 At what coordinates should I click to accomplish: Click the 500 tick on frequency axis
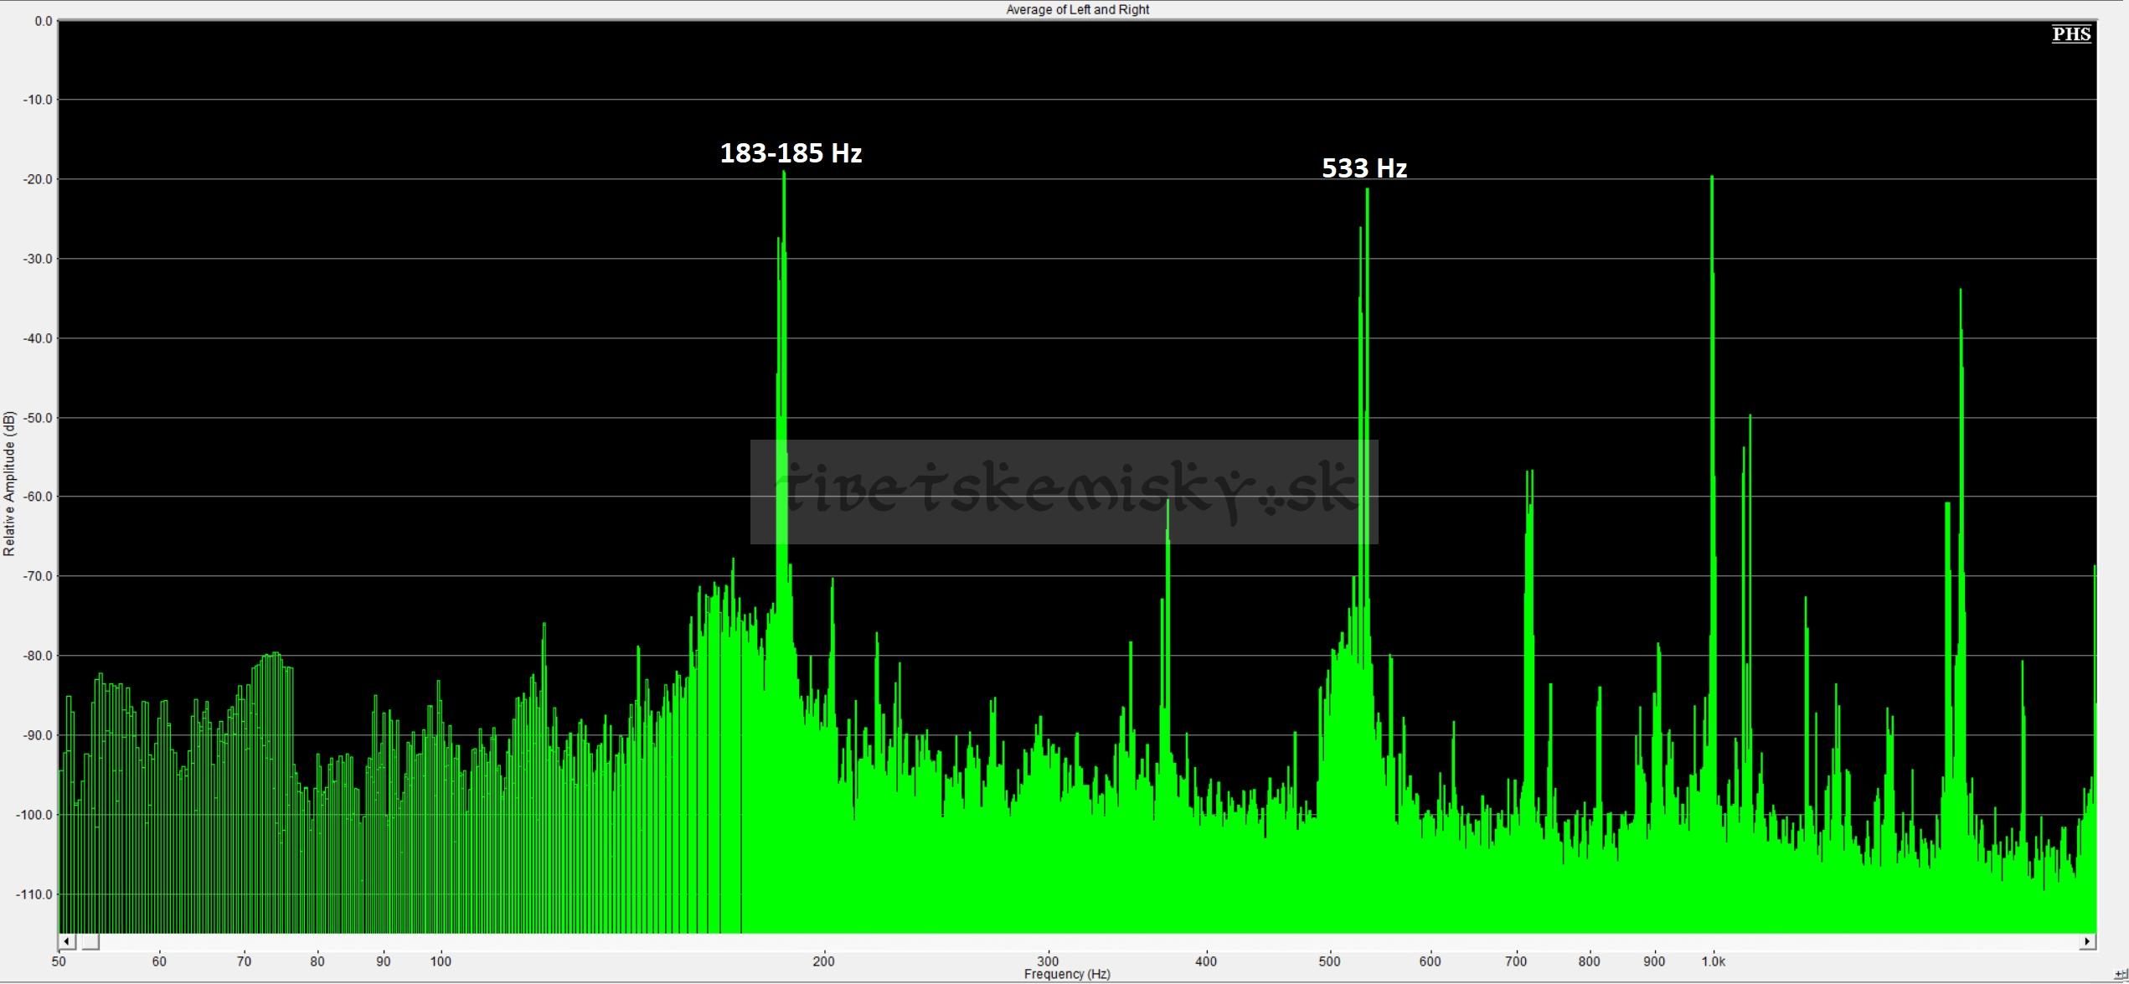(1329, 961)
